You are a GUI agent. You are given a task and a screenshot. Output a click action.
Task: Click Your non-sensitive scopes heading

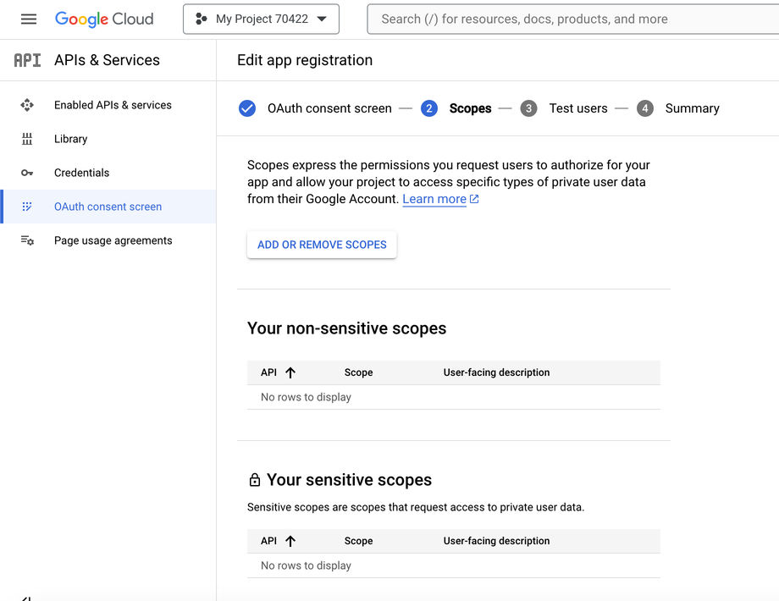pos(347,328)
